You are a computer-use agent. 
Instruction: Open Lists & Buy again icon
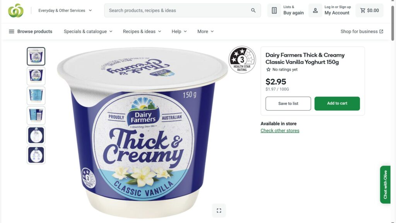pyautogui.click(x=274, y=10)
